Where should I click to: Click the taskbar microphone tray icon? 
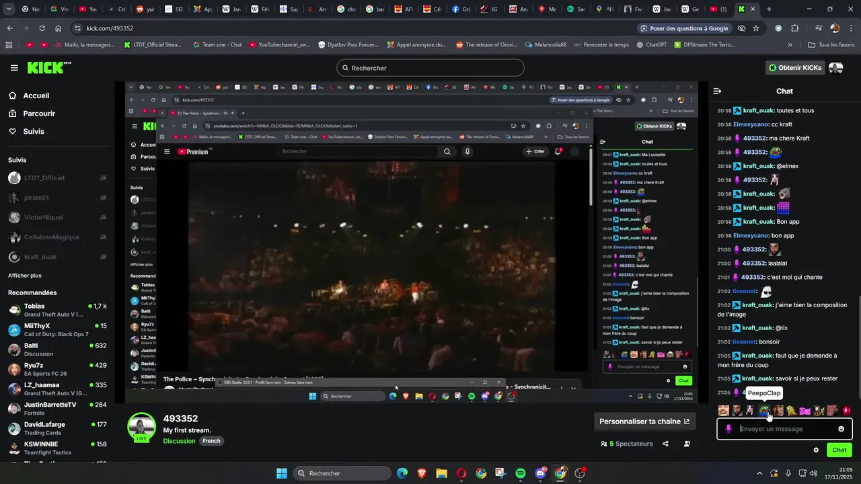788,473
